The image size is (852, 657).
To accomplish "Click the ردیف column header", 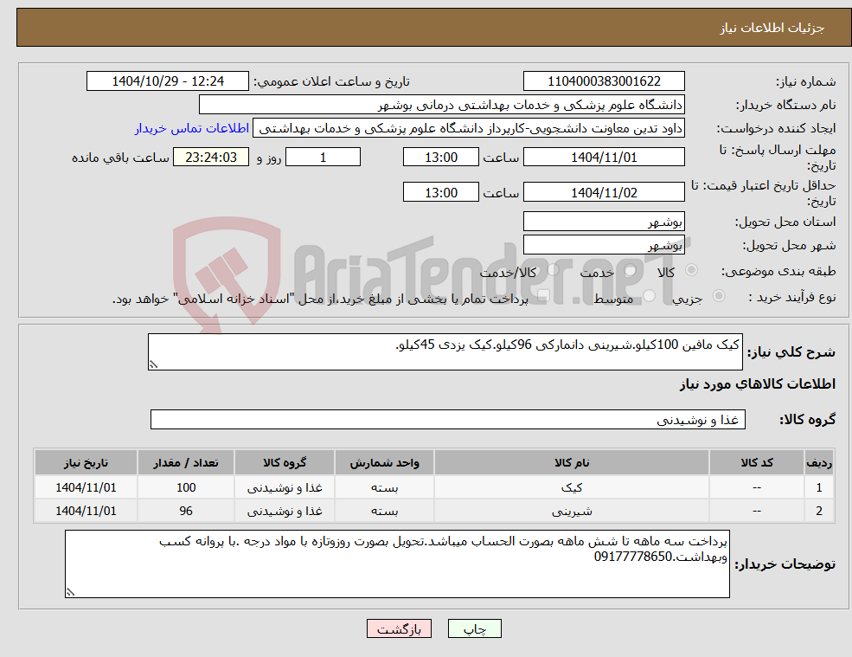I will [819, 462].
